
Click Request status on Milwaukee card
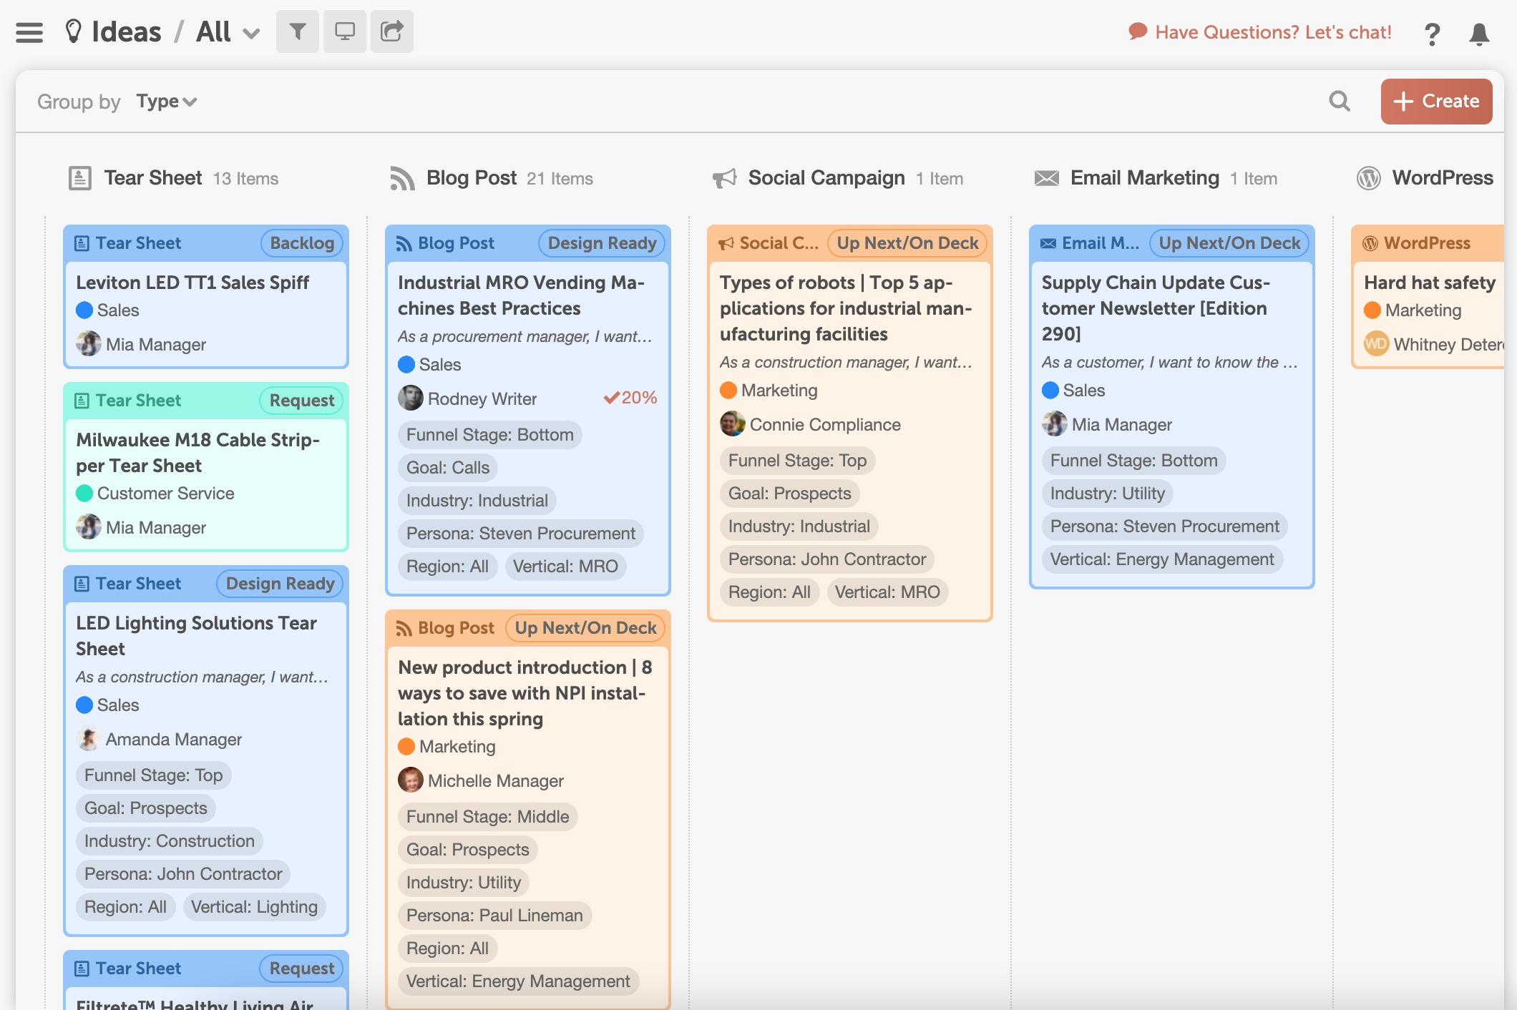point(302,401)
